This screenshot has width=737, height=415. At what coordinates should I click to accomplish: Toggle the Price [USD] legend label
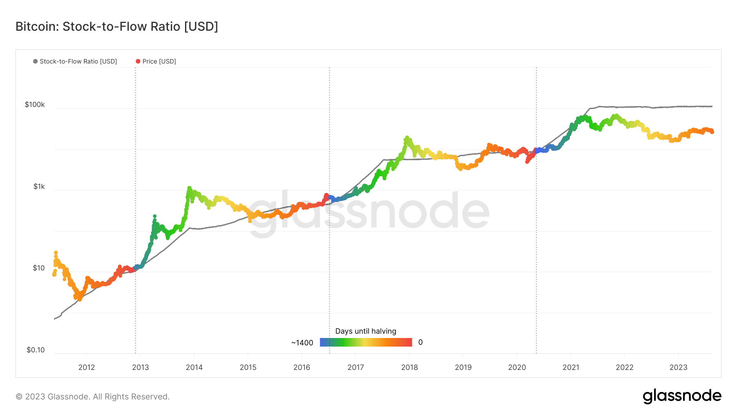point(159,61)
